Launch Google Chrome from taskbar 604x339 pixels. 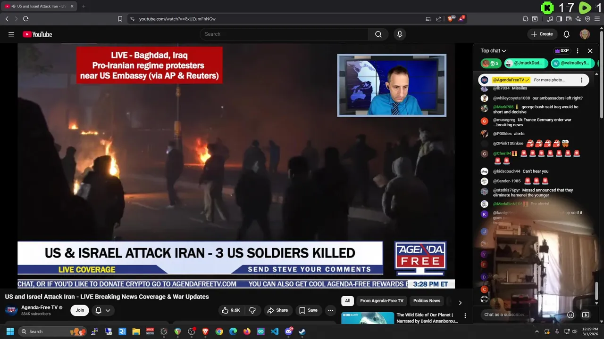click(219, 331)
